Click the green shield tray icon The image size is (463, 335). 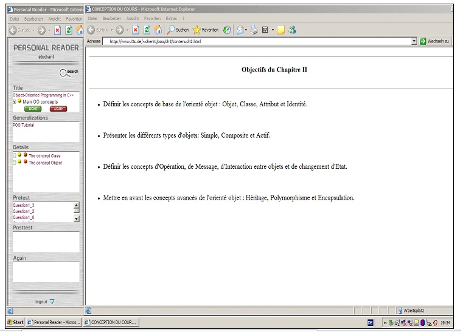coord(391,323)
